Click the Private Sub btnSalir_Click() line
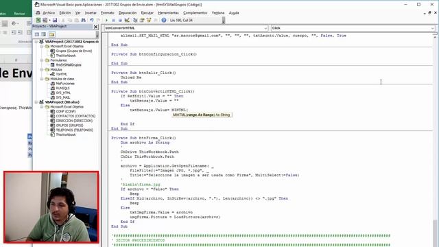Screen dimensions: 439x247 143,73
